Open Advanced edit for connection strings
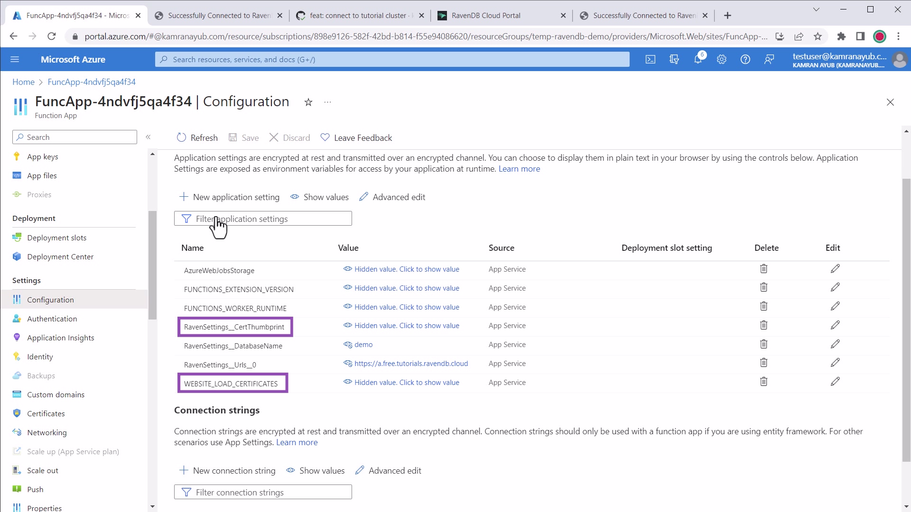The height and width of the screenshot is (512, 911). click(388, 471)
